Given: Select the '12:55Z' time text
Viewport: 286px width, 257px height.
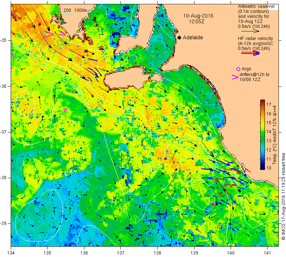Looking at the screenshot, I should coord(197,21).
